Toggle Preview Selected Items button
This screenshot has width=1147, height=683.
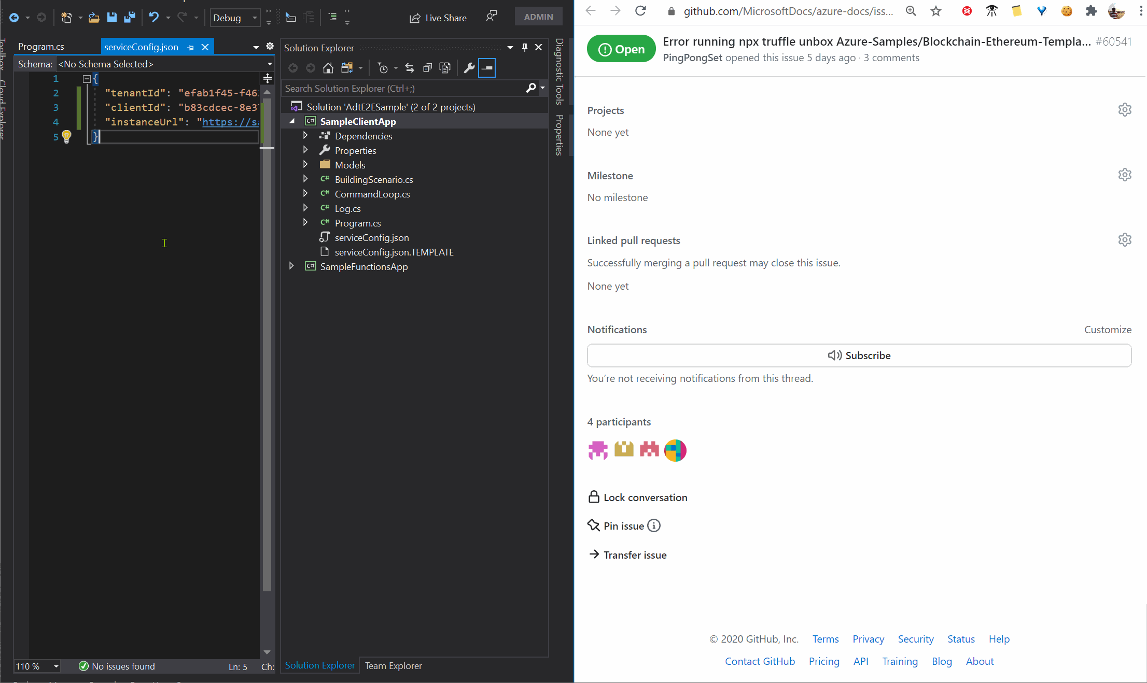pos(487,68)
